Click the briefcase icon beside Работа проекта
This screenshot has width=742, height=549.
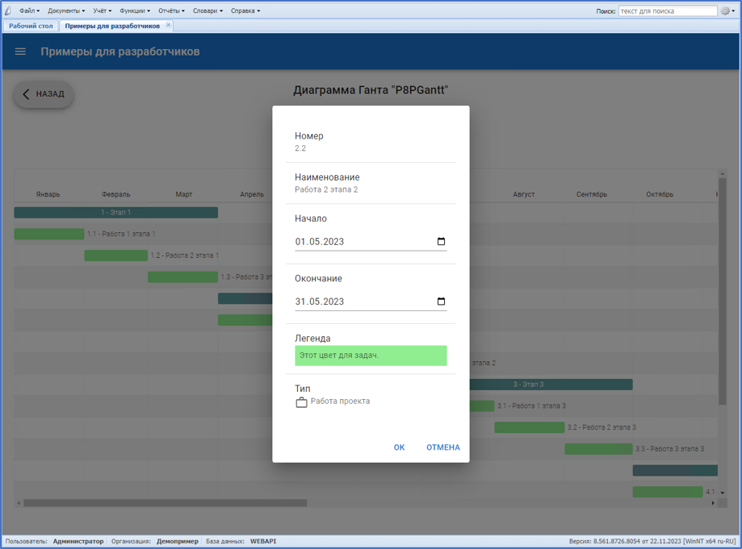pos(301,401)
